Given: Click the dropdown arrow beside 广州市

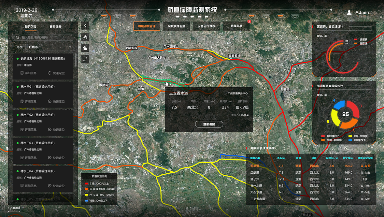Looking at the screenshot, I should point(70,47).
